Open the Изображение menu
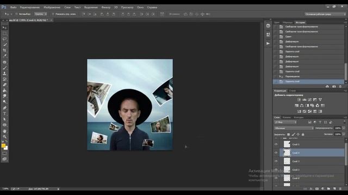 [x=52, y=7]
